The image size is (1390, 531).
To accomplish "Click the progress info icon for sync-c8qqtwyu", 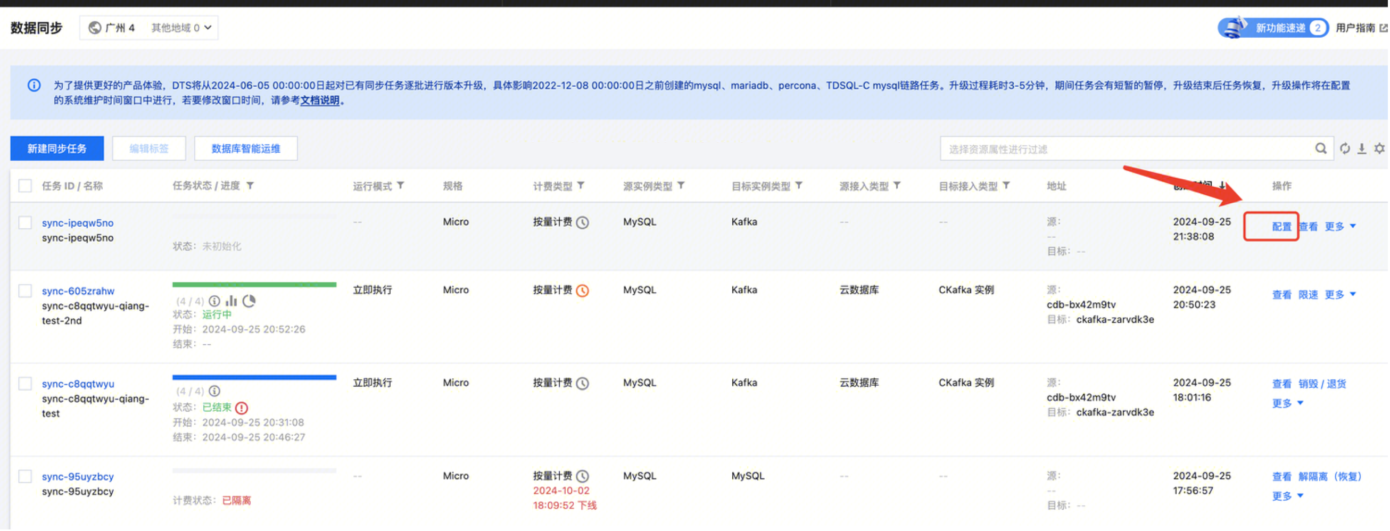I will click(215, 391).
